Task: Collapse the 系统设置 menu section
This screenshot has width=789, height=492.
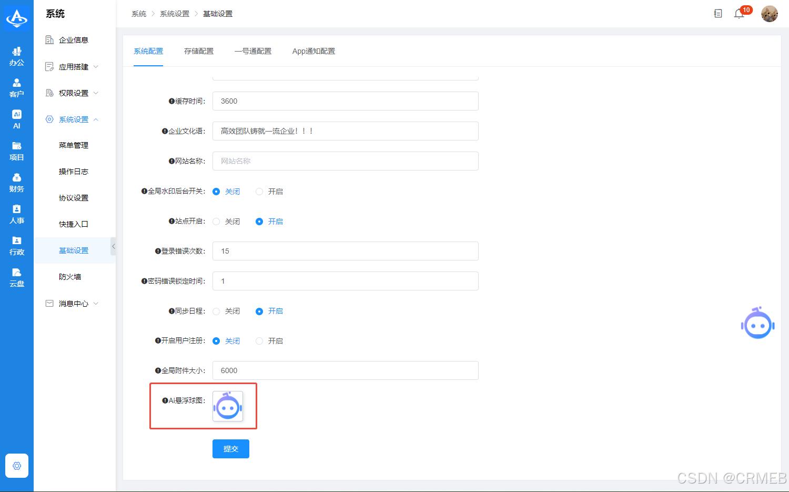Action: pos(73,119)
